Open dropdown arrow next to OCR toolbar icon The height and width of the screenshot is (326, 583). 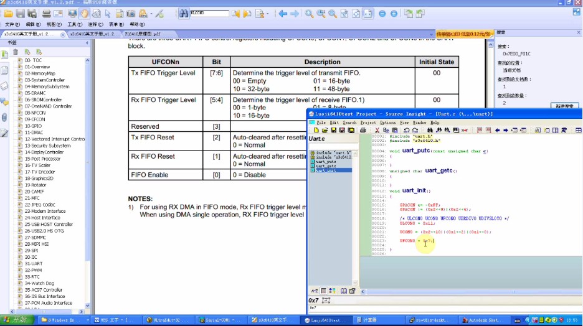[151, 14]
